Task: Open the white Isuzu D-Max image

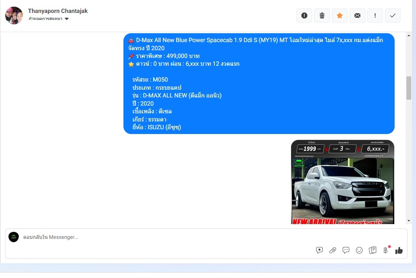Action: coord(343,182)
